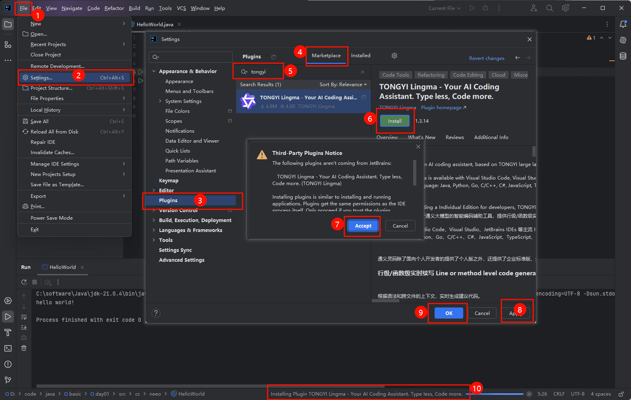
Task: Open the Plugin homepage link
Action: [x=443, y=108]
